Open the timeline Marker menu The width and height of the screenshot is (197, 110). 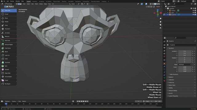(24, 101)
